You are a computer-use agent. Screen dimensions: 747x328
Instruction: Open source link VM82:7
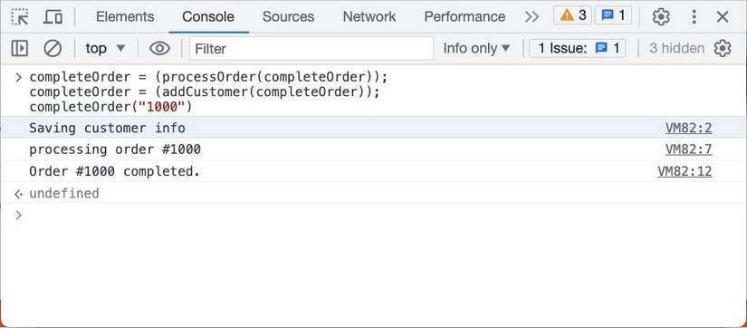pyautogui.click(x=688, y=150)
